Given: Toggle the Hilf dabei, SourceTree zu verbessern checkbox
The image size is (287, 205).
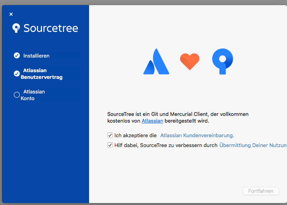Looking at the screenshot, I should (110, 145).
